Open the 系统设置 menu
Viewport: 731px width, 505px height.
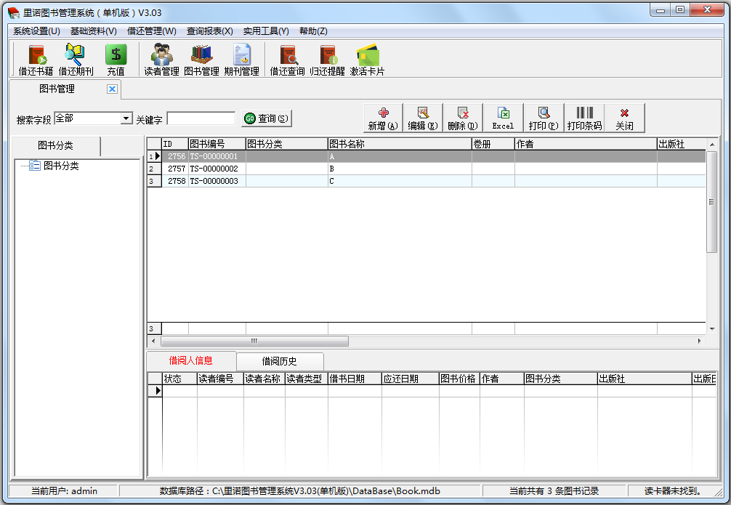click(x=36, y=31)
